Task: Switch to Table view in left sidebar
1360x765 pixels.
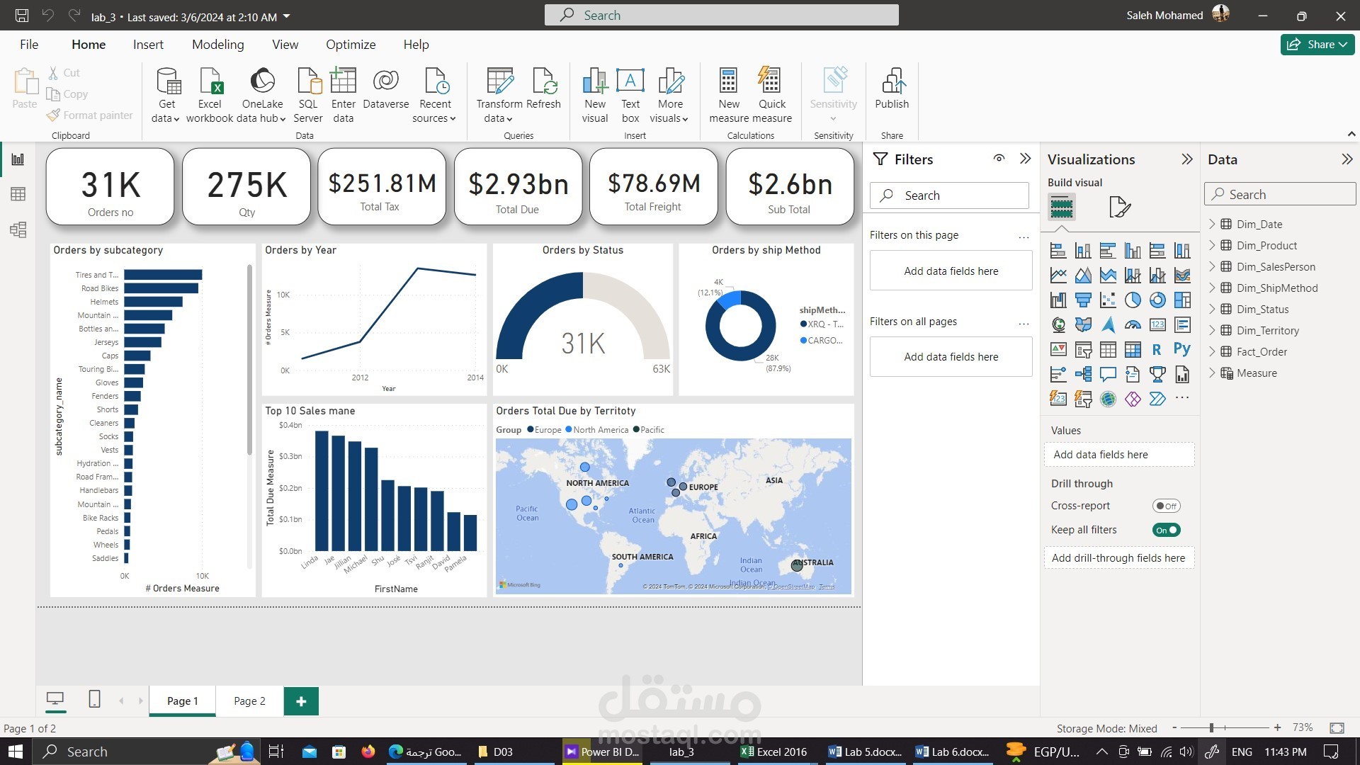Action: (x=18, y=194)
